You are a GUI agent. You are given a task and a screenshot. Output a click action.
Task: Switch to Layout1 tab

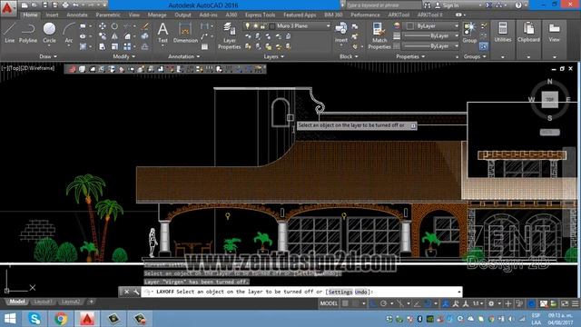pyautogui.click(x=43, y=302)
